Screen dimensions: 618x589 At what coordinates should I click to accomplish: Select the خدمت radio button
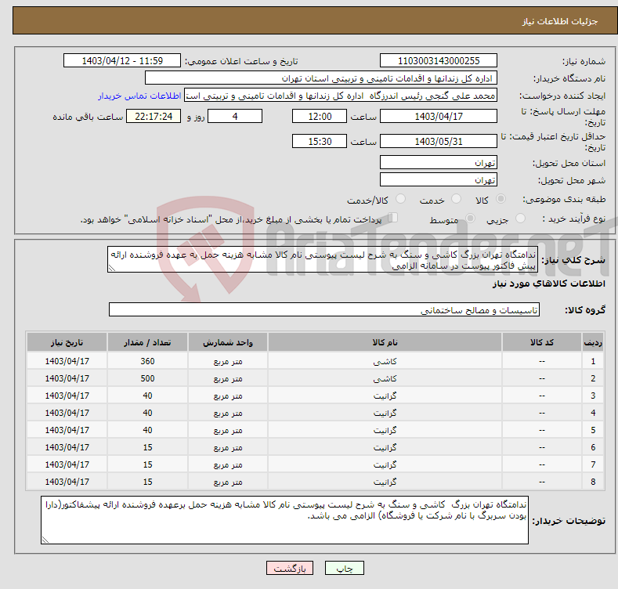pyautogui.click(x=456, y=199)
